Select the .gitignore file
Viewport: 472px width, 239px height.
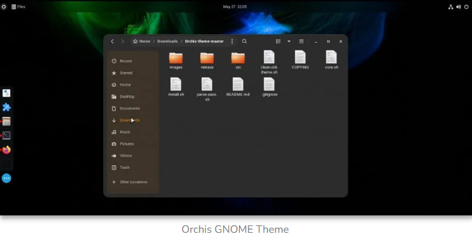coord(269,87)
